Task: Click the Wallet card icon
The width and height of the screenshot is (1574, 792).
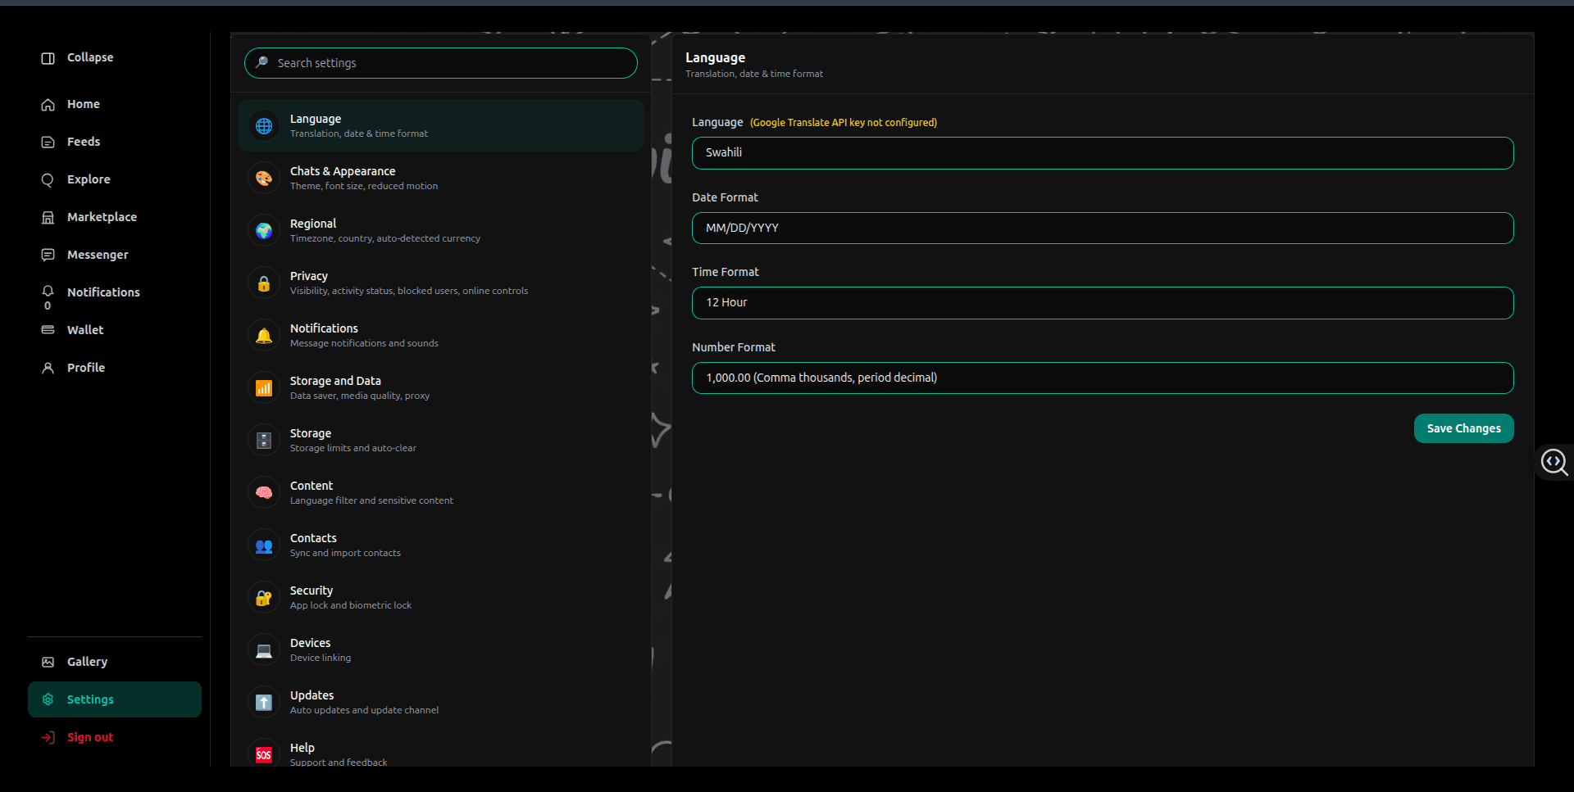Action: (x=48, y=330)
